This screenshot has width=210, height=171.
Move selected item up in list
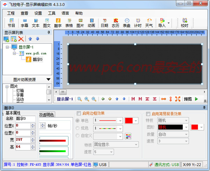[30, 39]
